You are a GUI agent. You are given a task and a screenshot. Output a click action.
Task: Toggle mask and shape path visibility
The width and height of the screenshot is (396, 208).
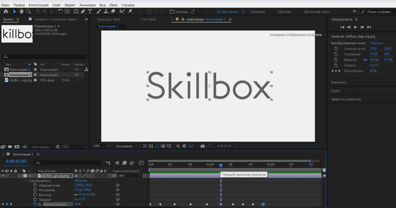click(157, 146)
